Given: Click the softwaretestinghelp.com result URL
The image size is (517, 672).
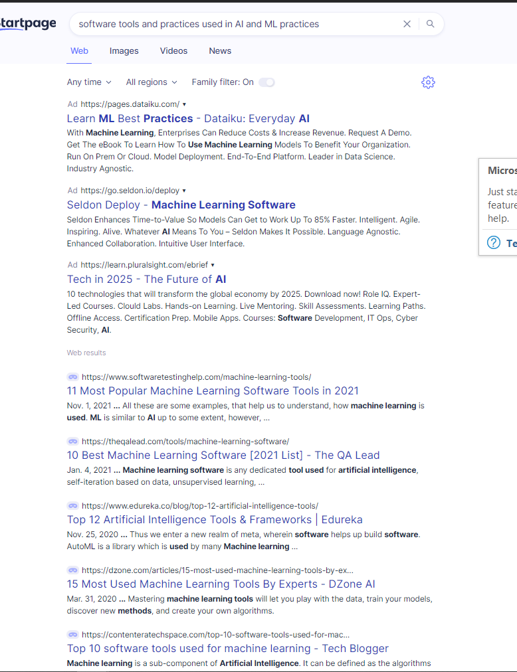Looking at the screenshot, I should pos(197,377).
